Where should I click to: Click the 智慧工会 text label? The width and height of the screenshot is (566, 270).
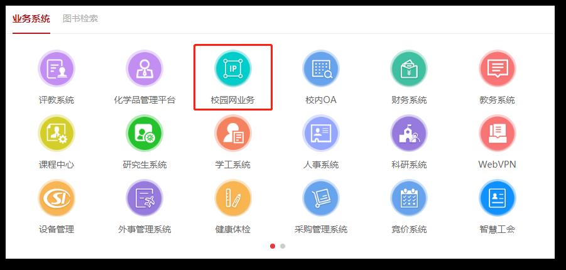(x=497, y=229)
